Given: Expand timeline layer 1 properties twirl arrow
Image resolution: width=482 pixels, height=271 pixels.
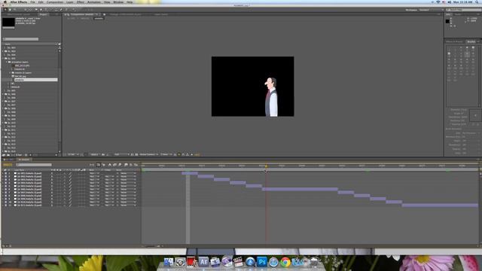Looking at the screenshot, I should (3, 174).
